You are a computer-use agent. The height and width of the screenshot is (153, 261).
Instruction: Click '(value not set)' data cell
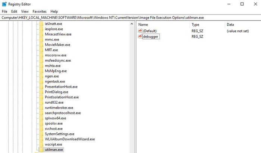pyautogui.click(x=238, y=31)
